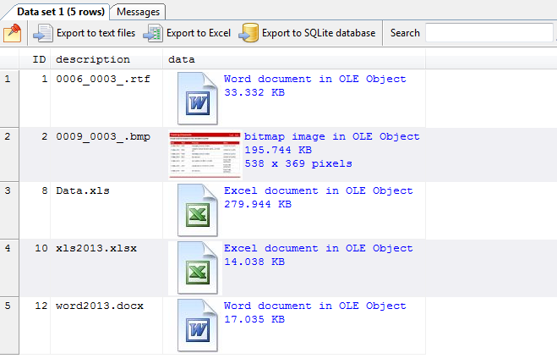Select the Data.xls description cell
The image size is (557, 364).
coord(83,191)
